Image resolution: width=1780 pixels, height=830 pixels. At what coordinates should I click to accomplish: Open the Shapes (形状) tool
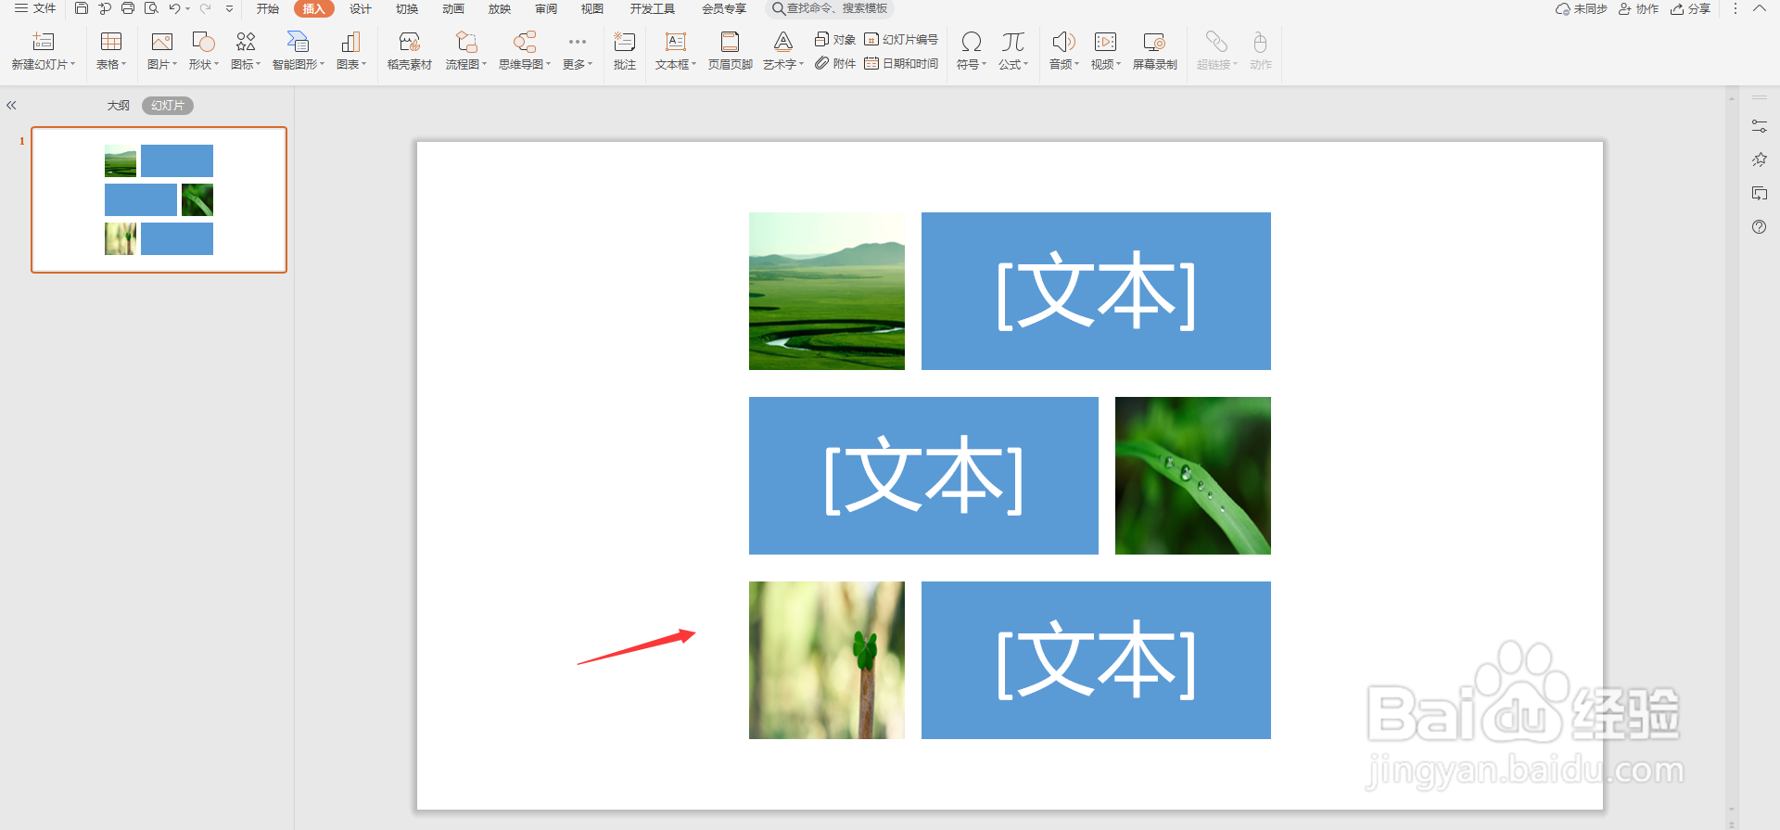203,42
